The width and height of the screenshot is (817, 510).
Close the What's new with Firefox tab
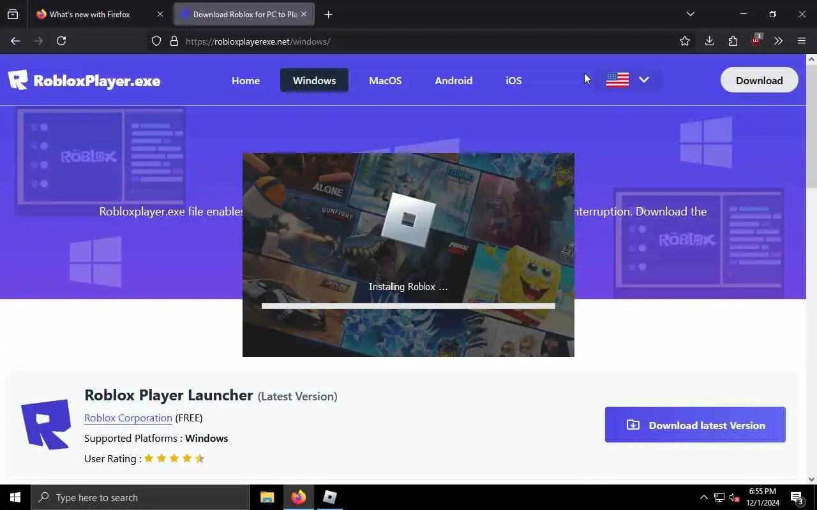(160, 14)
